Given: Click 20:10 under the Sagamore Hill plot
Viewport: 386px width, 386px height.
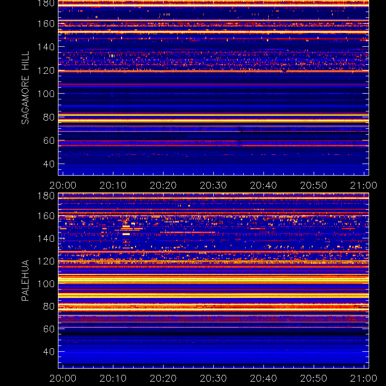Looking at the screenshot, I should (x=113, y=185).
